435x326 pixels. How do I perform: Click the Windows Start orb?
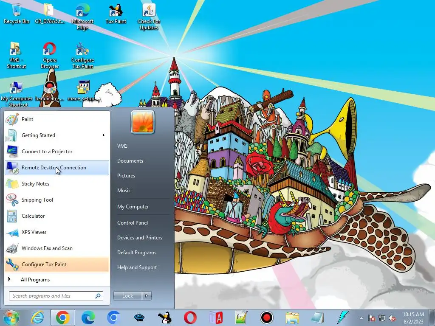11,318
